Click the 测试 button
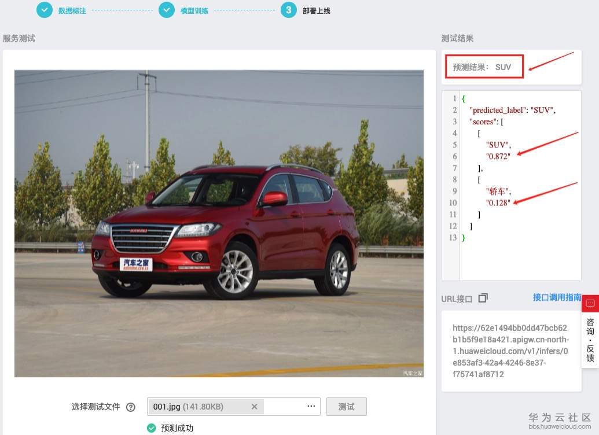 pos(347,407)
